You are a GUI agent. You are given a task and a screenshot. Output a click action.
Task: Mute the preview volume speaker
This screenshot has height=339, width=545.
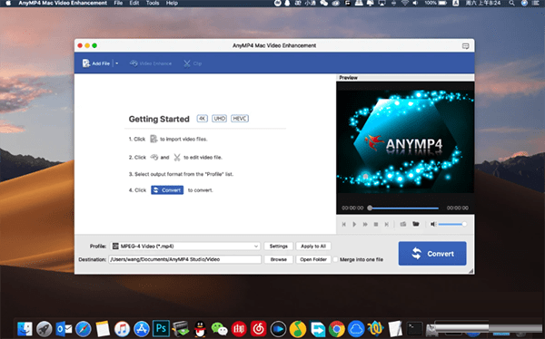[433, 225]
